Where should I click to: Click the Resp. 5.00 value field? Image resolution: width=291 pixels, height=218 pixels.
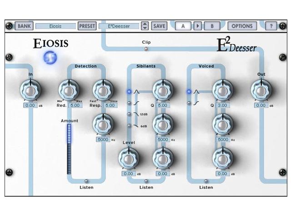[x=110, y=105]
